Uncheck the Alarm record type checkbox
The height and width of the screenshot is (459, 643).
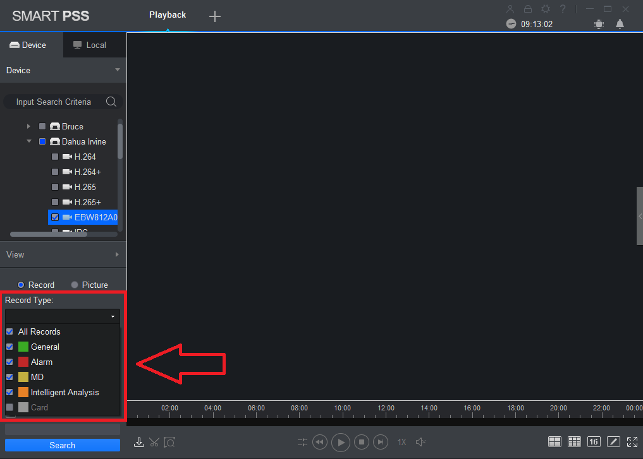pyautogui.click(x=9, y=362)
